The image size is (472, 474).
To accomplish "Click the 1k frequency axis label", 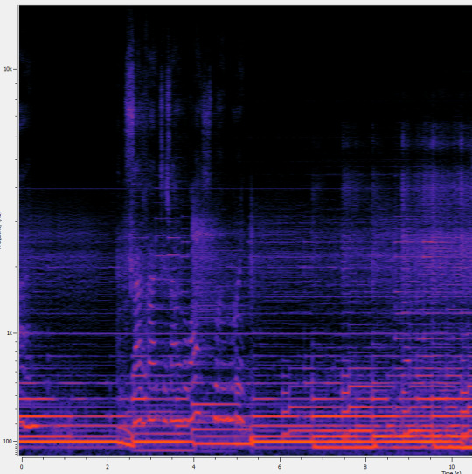I will [x=9, y=333].
